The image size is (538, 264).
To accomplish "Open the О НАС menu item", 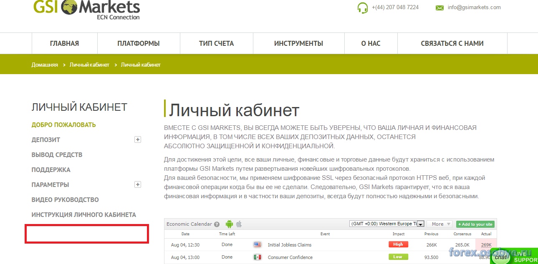I will pyautogui.click(x=371, y=43).
